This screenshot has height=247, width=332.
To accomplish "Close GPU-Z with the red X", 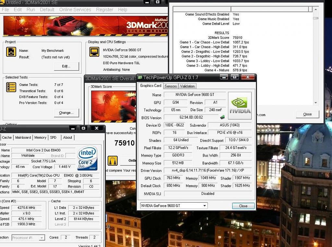I will pyautogui.click(x=247, y=77).
